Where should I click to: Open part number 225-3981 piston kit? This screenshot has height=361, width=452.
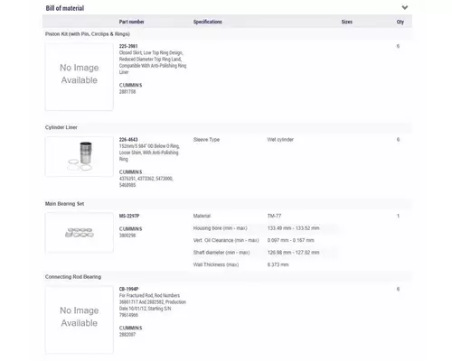pyautogui.click(x=128, y=46)
